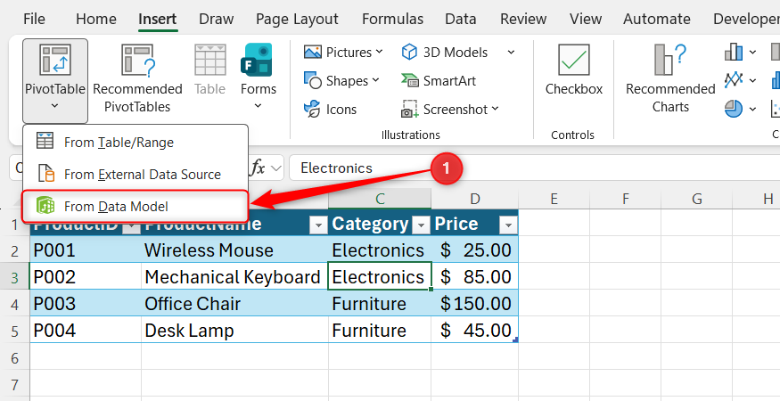The image size is (780, 401).
Task: Switch to the Automate tab
Action: [657, 19]
